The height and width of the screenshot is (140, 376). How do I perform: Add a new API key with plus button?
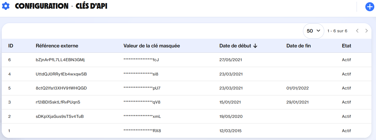coord(369,7)
